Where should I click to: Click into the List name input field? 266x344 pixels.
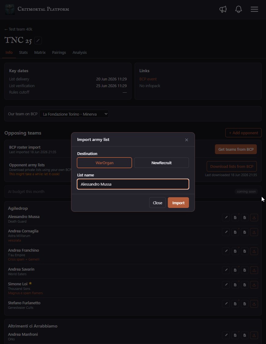coord(133,184)
